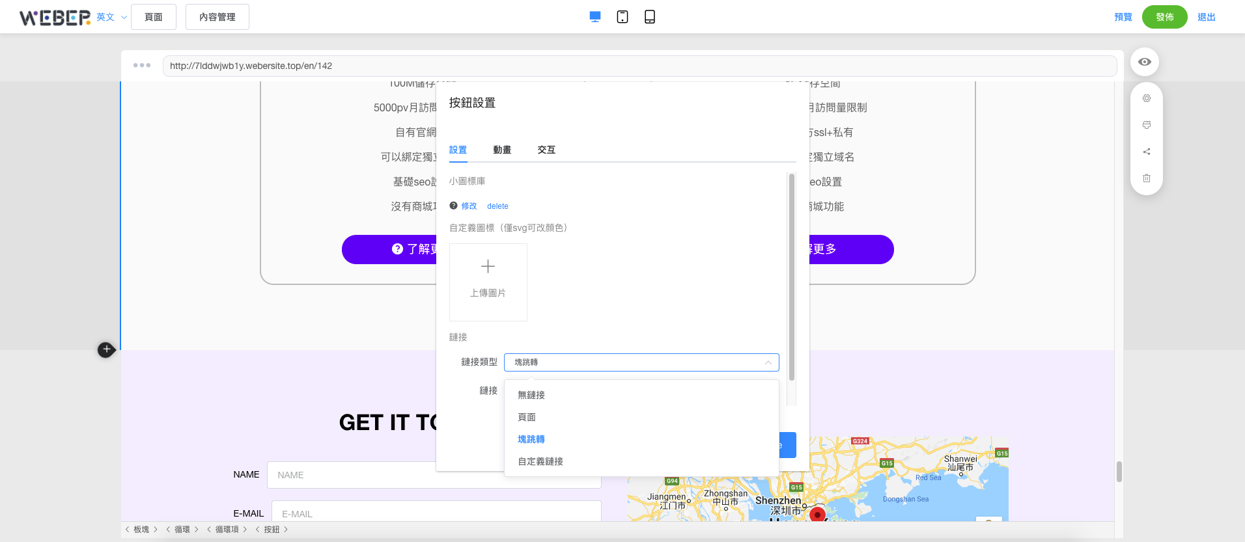Open the 英文 language dropdown
The height and width of the screenshot is (542, 1245).
coord(111,17)
